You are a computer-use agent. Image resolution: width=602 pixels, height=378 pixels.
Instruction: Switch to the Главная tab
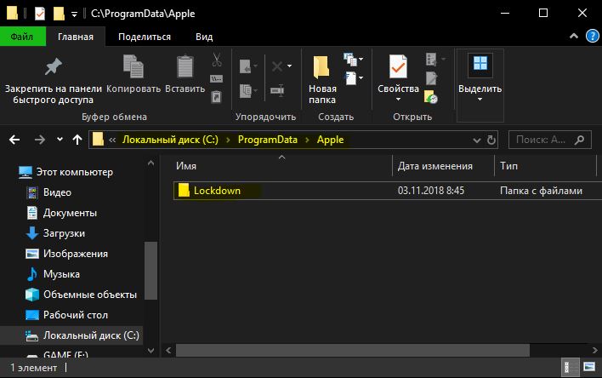click(76, 37)
